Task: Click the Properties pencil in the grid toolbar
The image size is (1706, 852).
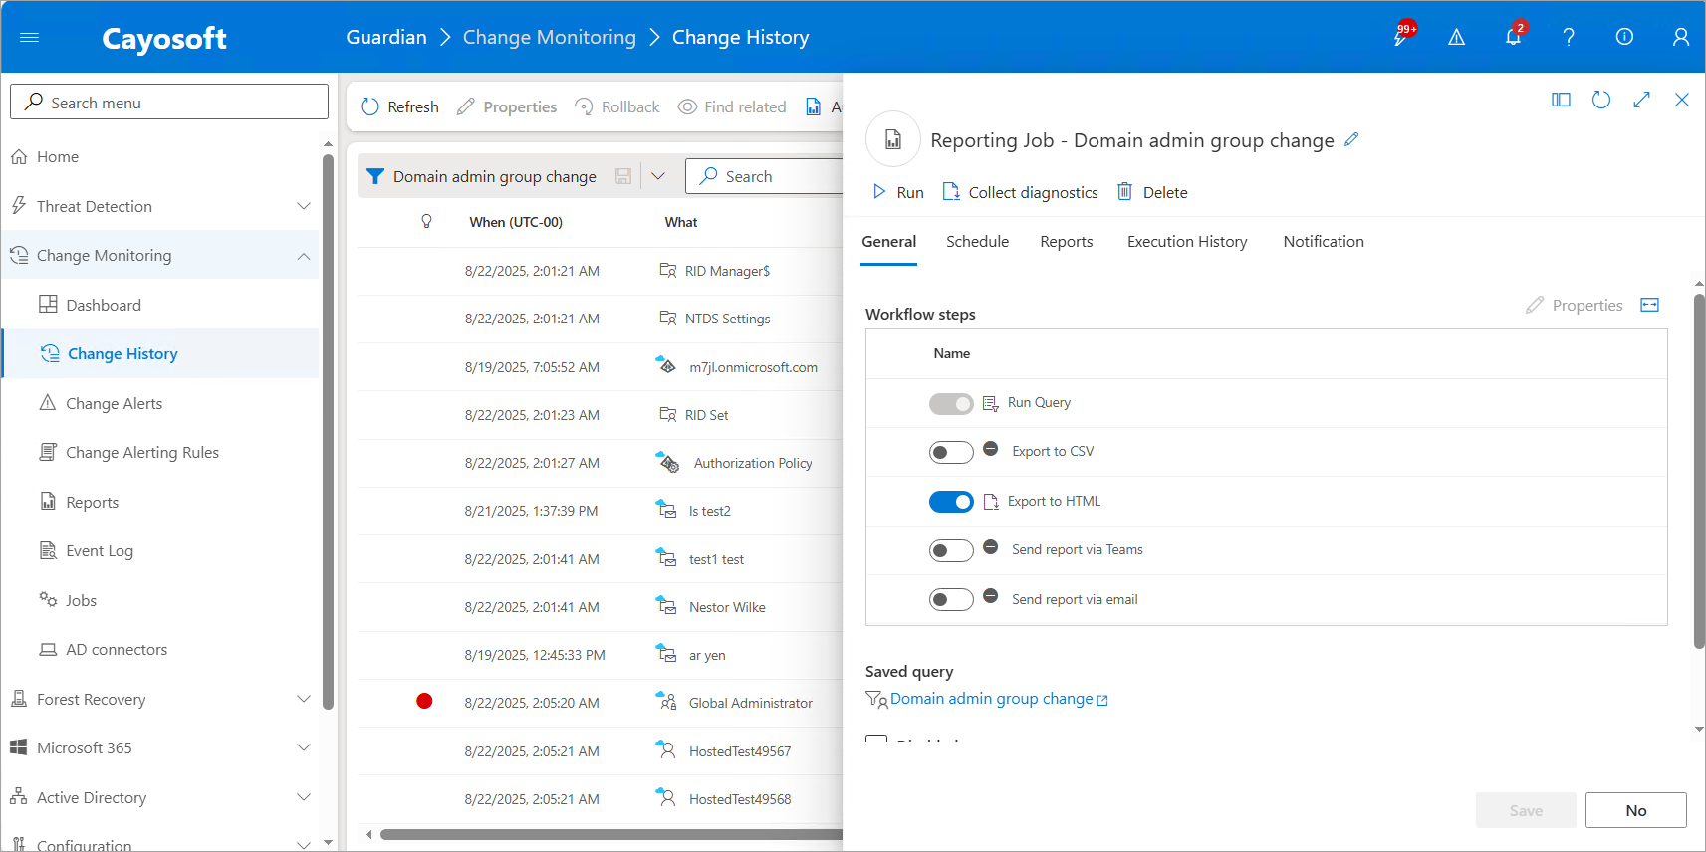Action: tap(465, 106)
